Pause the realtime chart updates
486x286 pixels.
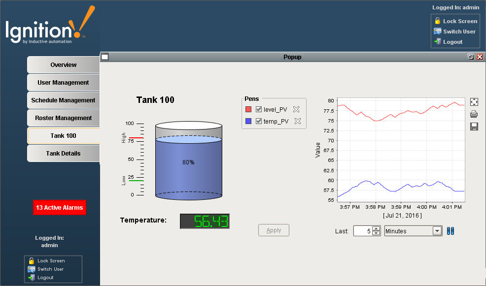point(450,231)
